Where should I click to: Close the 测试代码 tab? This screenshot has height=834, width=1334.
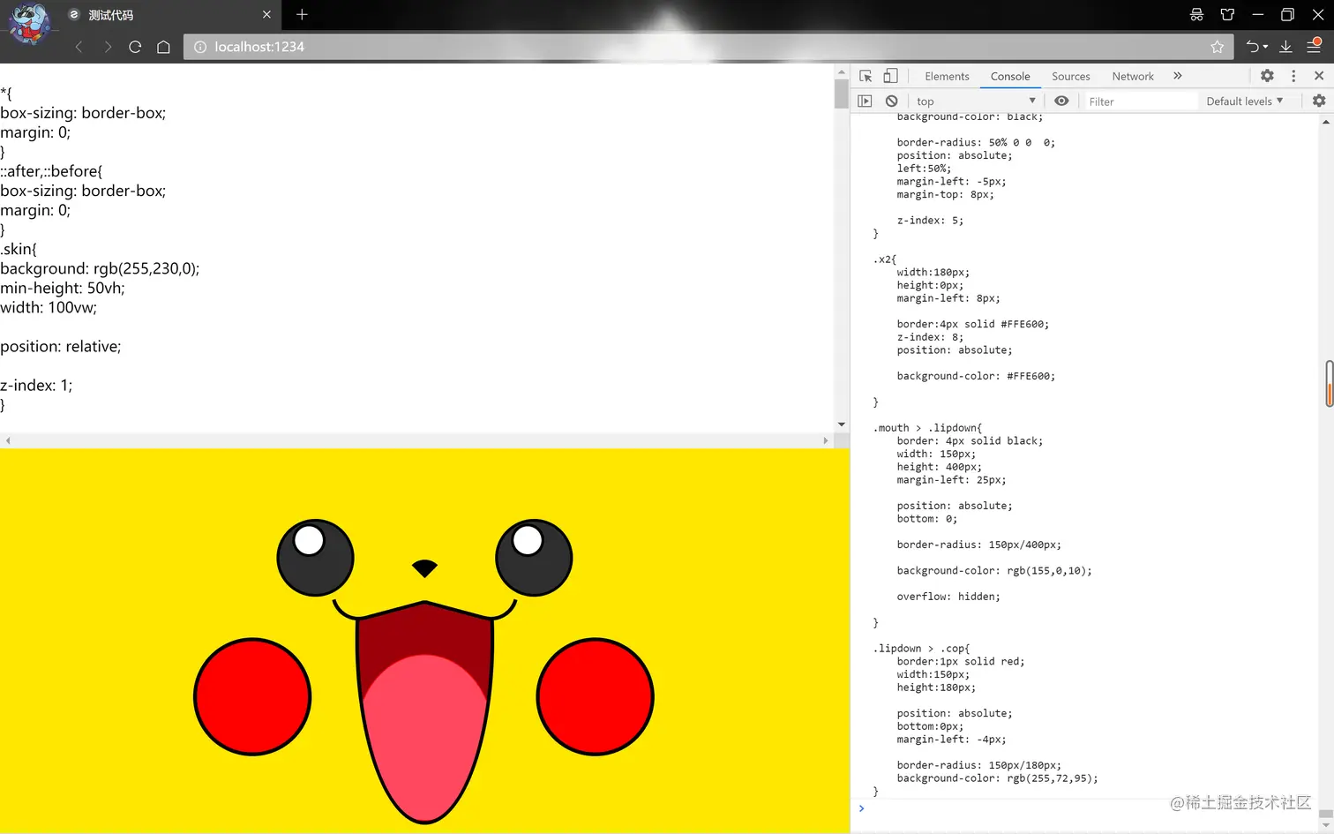point(266,15)
